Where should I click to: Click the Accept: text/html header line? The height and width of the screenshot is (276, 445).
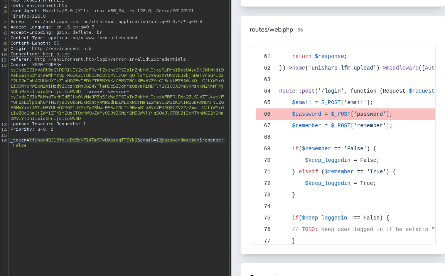pyautogui.click(x=106, y=22)
